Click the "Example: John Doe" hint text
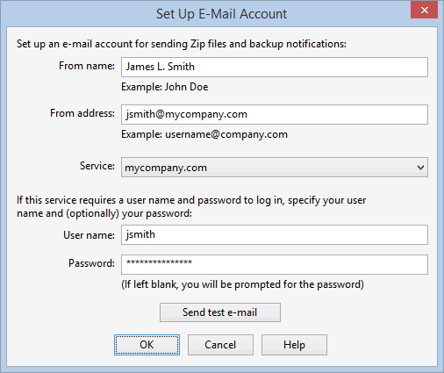The height and width of the screenshot is (373, 444). 165,87
